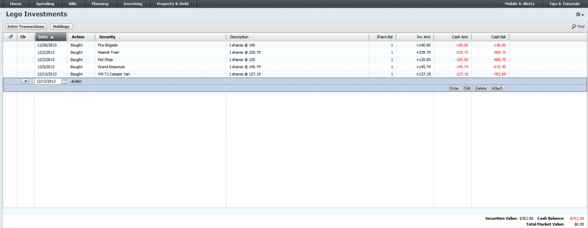Image resolution: width=588 pixels, height=228 pixels.
Task: Select the Fire Brigade security cell
Action: (x=107, y=45)
